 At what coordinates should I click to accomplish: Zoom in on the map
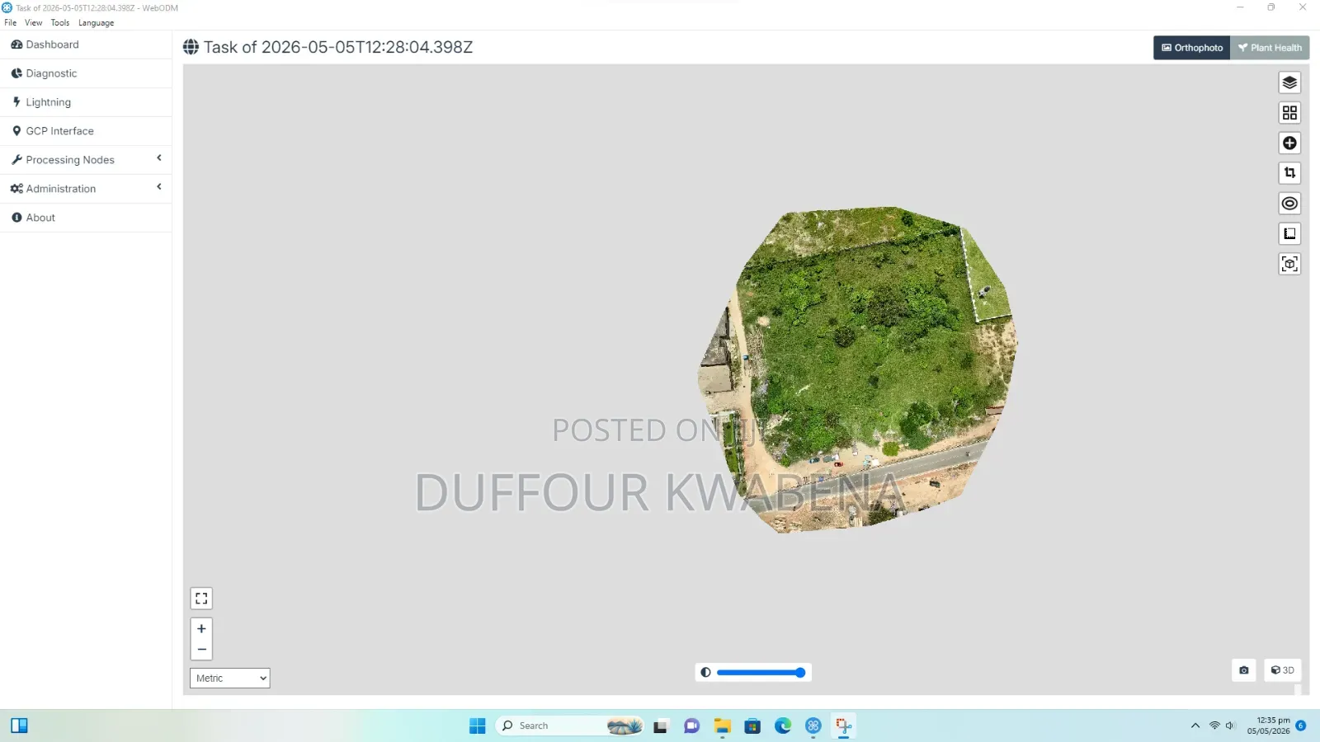click(x=201, y=628)
